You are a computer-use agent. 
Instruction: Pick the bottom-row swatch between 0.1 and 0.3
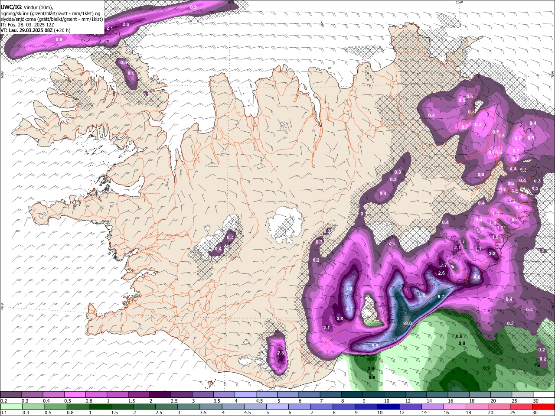[11, 407]
